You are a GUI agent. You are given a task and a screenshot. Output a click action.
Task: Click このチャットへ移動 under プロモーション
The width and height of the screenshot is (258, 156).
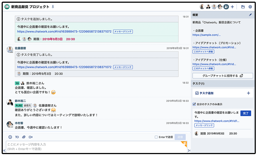[x=203, y=52]
